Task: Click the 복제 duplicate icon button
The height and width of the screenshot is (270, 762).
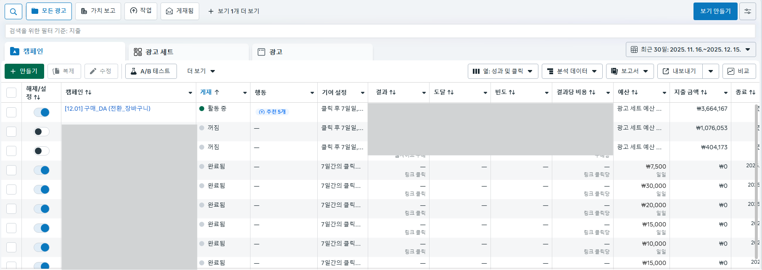Action: click(64, 71)
